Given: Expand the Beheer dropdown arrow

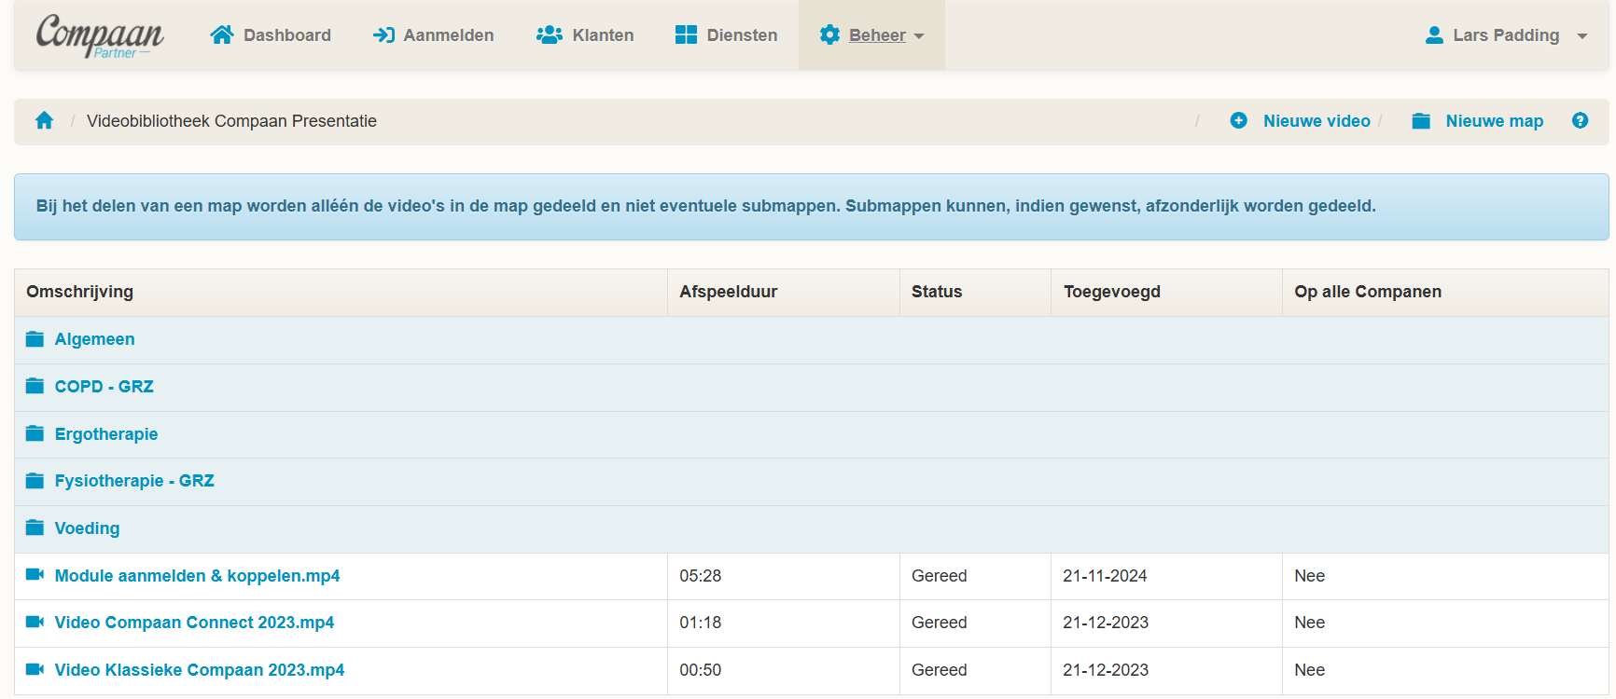Looking at the screenshot, I should pyautogui.click(x=919, y=36).
